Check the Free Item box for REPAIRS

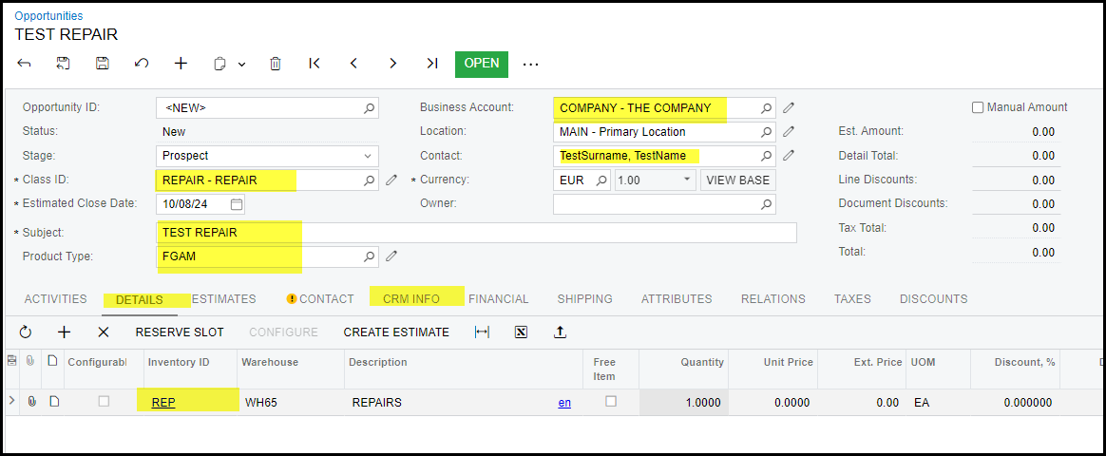[x=611, y=402]
